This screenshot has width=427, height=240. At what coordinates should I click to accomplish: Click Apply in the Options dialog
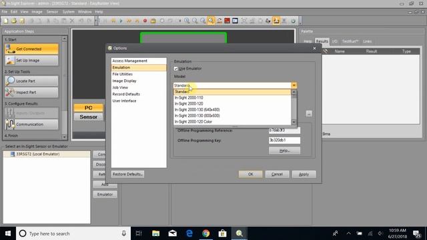coord(304,174)
